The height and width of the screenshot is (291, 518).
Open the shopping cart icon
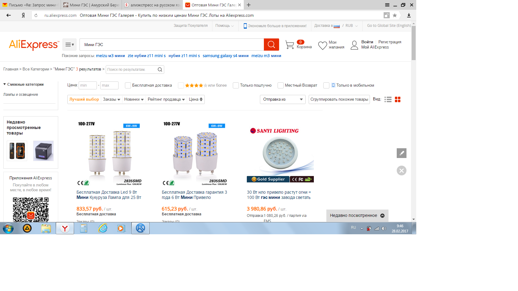pyautogui.click(x=290, y=45)
